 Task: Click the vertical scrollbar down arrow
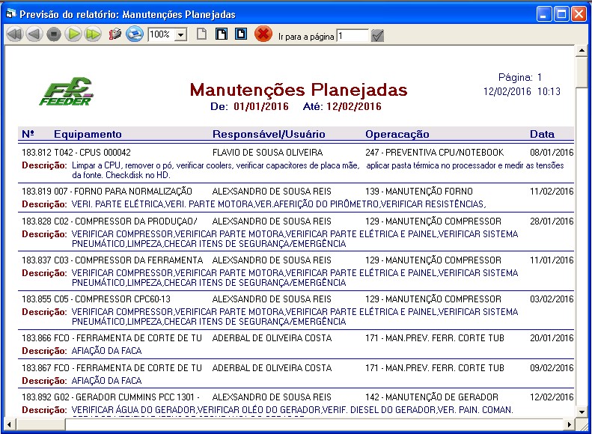point(582,412)
